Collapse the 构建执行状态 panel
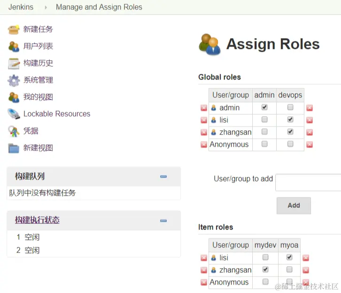 coord(163,221)
